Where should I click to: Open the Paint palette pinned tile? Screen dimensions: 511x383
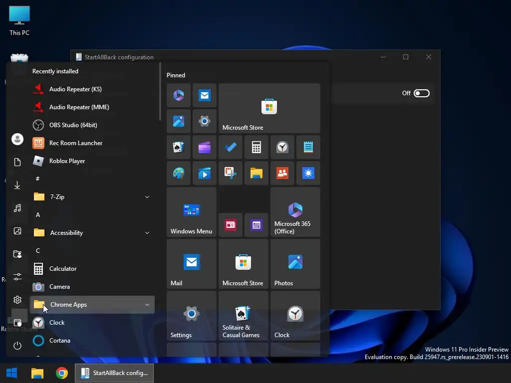click(x=179, y=173)
